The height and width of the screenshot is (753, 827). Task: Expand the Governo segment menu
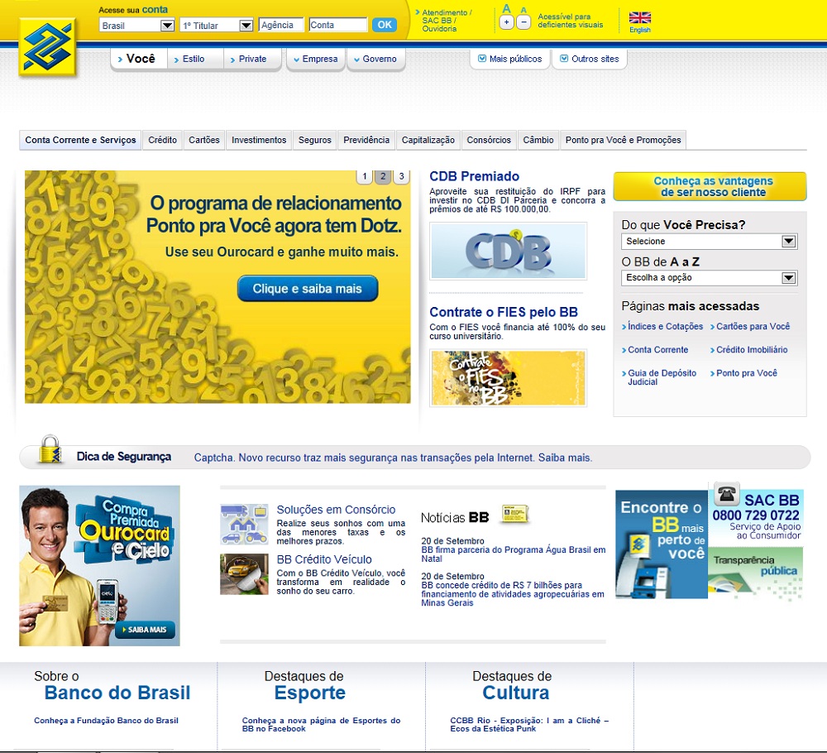pyautogui.click(x=375, y=59)
